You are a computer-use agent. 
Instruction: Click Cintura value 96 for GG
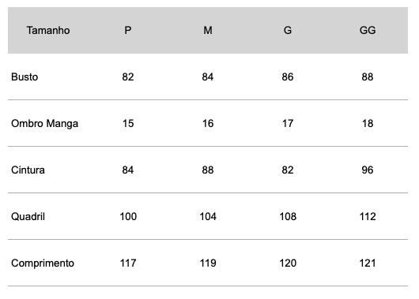coord(368,170)
